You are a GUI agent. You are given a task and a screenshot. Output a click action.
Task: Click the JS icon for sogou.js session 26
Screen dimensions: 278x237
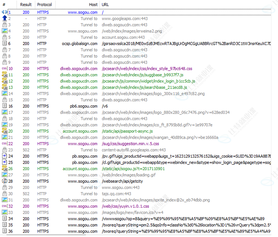coord(5,169)
